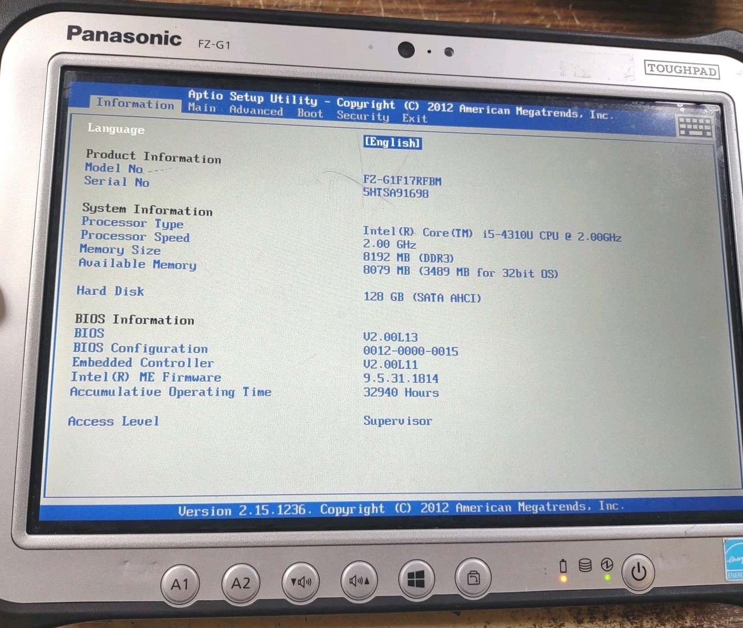The height and width of the screenshot is (628, 743).
Task: Tap the volume up button
Action: (359, 580)
